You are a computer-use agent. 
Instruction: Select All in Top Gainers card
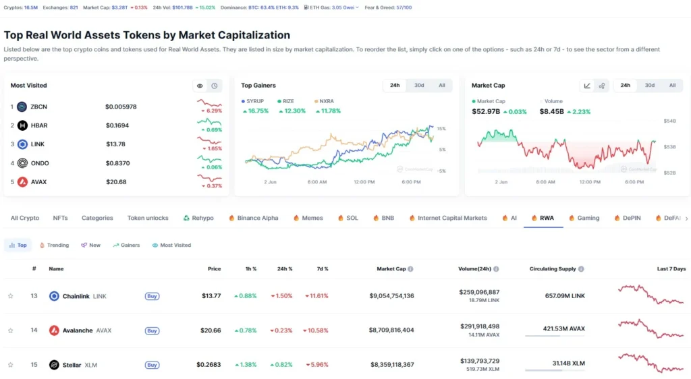[x=441, y=86]
